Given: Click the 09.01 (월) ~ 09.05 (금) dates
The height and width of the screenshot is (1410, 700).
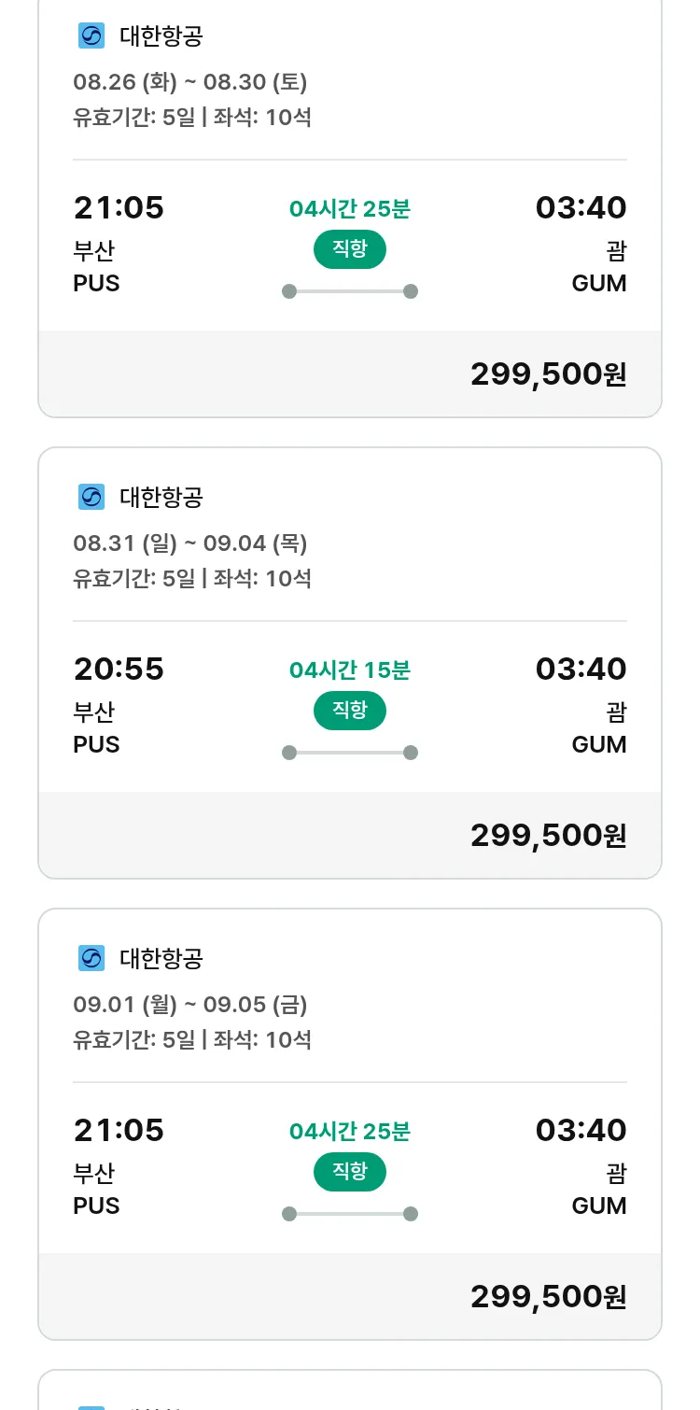Looking at the screenshot, I should 190,1005.
